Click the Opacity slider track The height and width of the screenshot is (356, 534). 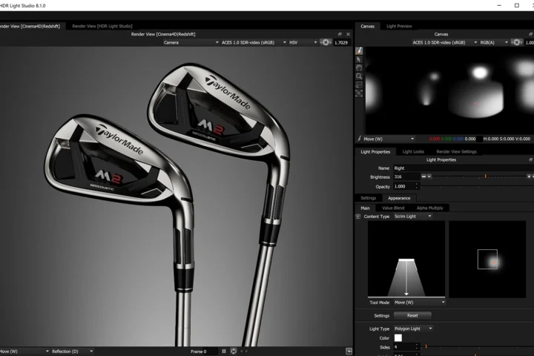478,186
